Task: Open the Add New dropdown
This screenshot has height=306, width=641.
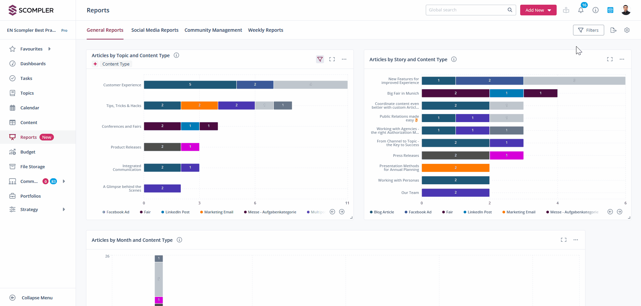Action: point(538,10)
